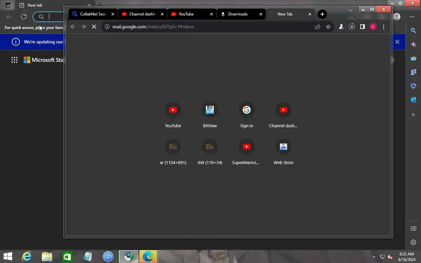The image size is (421, 263).
Task: Open the YouTube shortcut tile
Action: point(173,115)
